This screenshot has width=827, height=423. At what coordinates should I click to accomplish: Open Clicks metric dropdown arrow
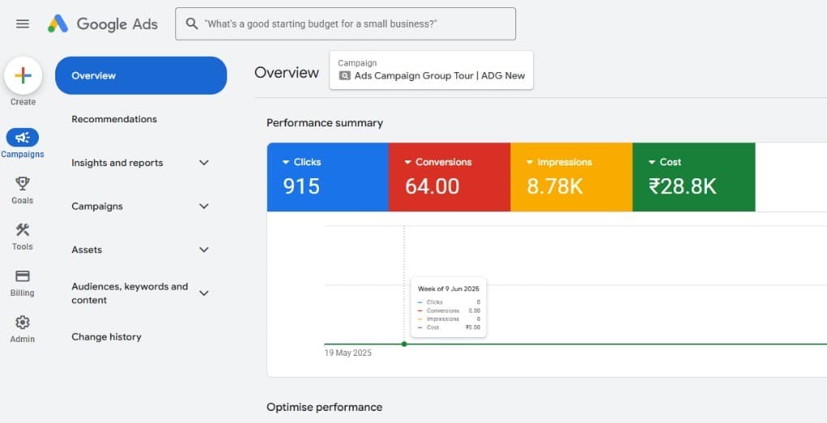pos(286,162)
